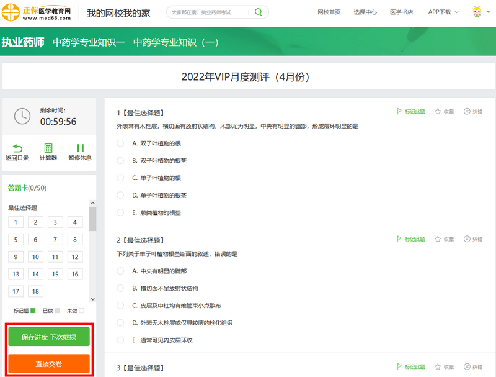Flag question 1 with 标记此题
The width and height of the screenshot is (496, 377).
pos(410,112)
